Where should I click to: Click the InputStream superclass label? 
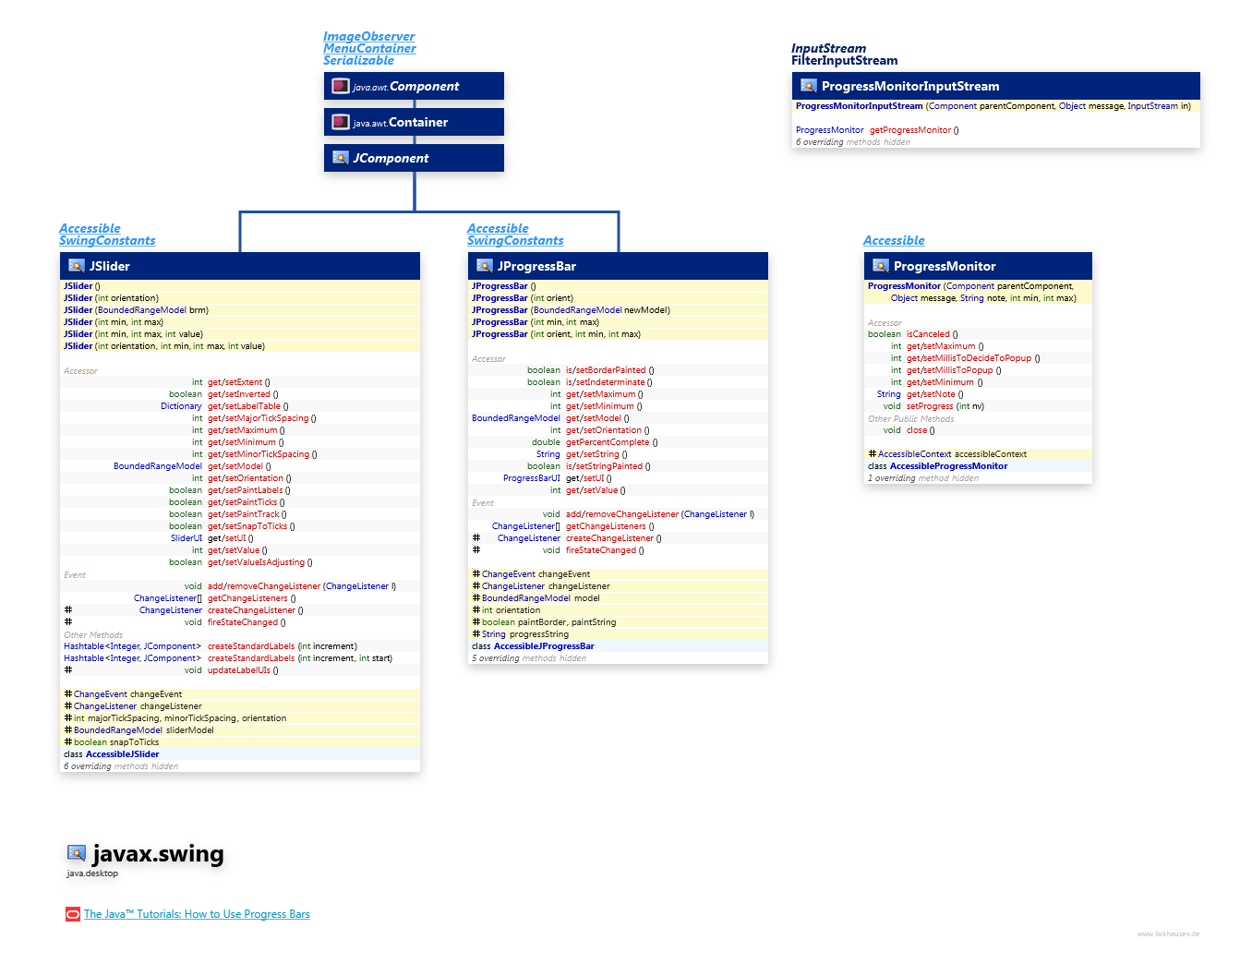click(829, 49)
